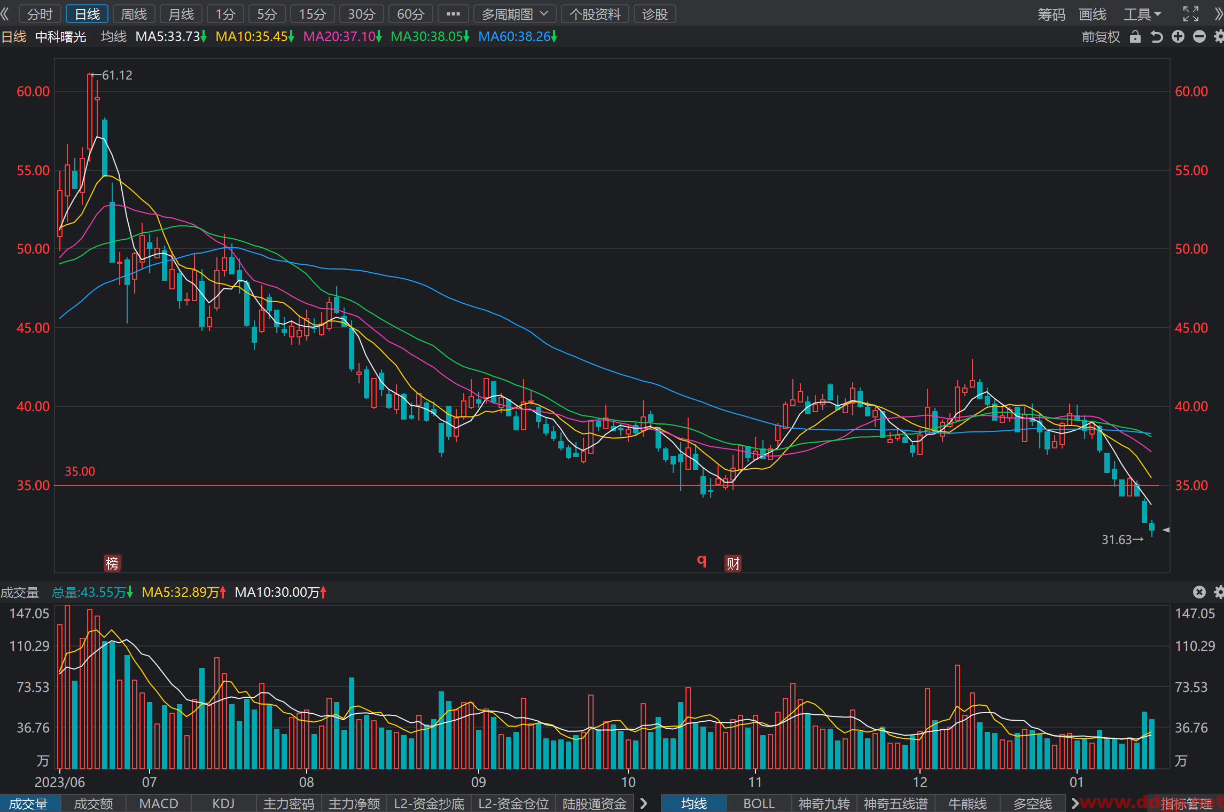
Task: Select the 牛熊线 indicator tab
Action: click(x=968, y=803)
